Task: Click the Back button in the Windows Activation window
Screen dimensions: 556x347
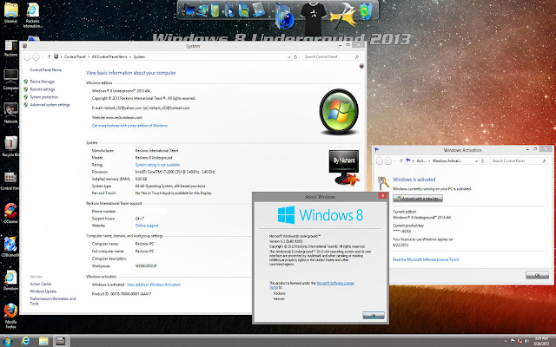Action: [380, 161]
